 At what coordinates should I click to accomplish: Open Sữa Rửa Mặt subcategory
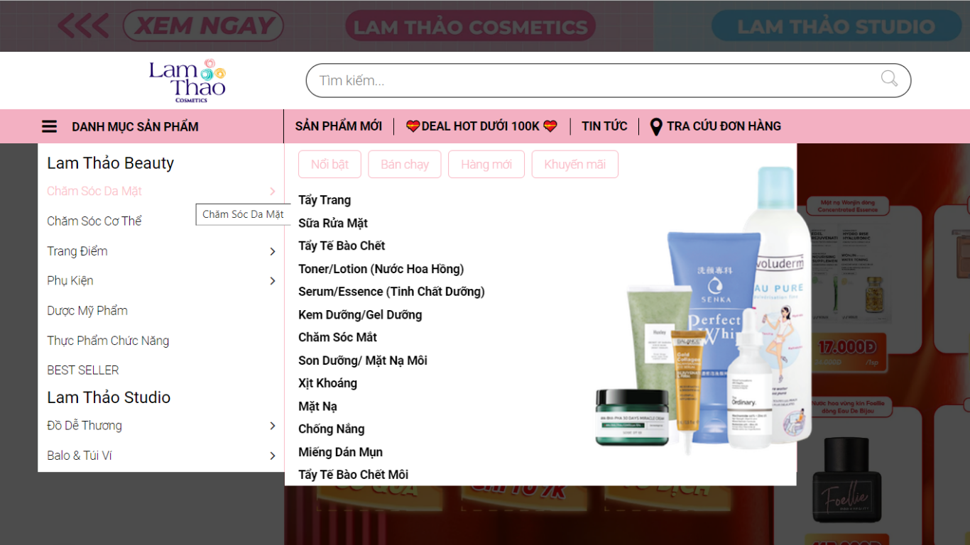tap(333, 224)
